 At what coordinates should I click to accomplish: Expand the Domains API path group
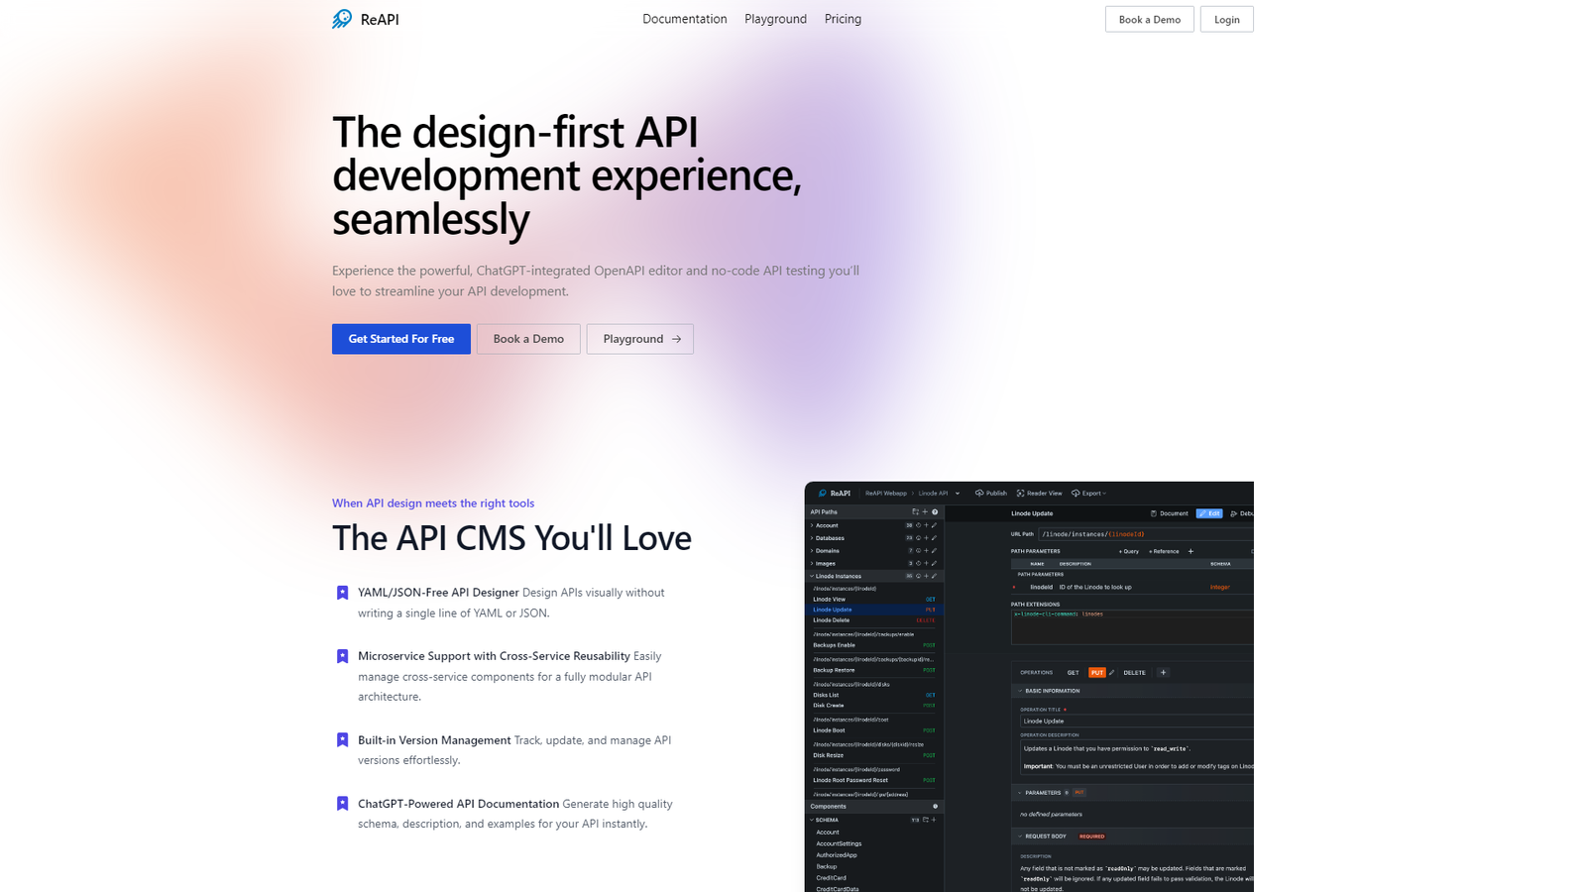(812, 551)
